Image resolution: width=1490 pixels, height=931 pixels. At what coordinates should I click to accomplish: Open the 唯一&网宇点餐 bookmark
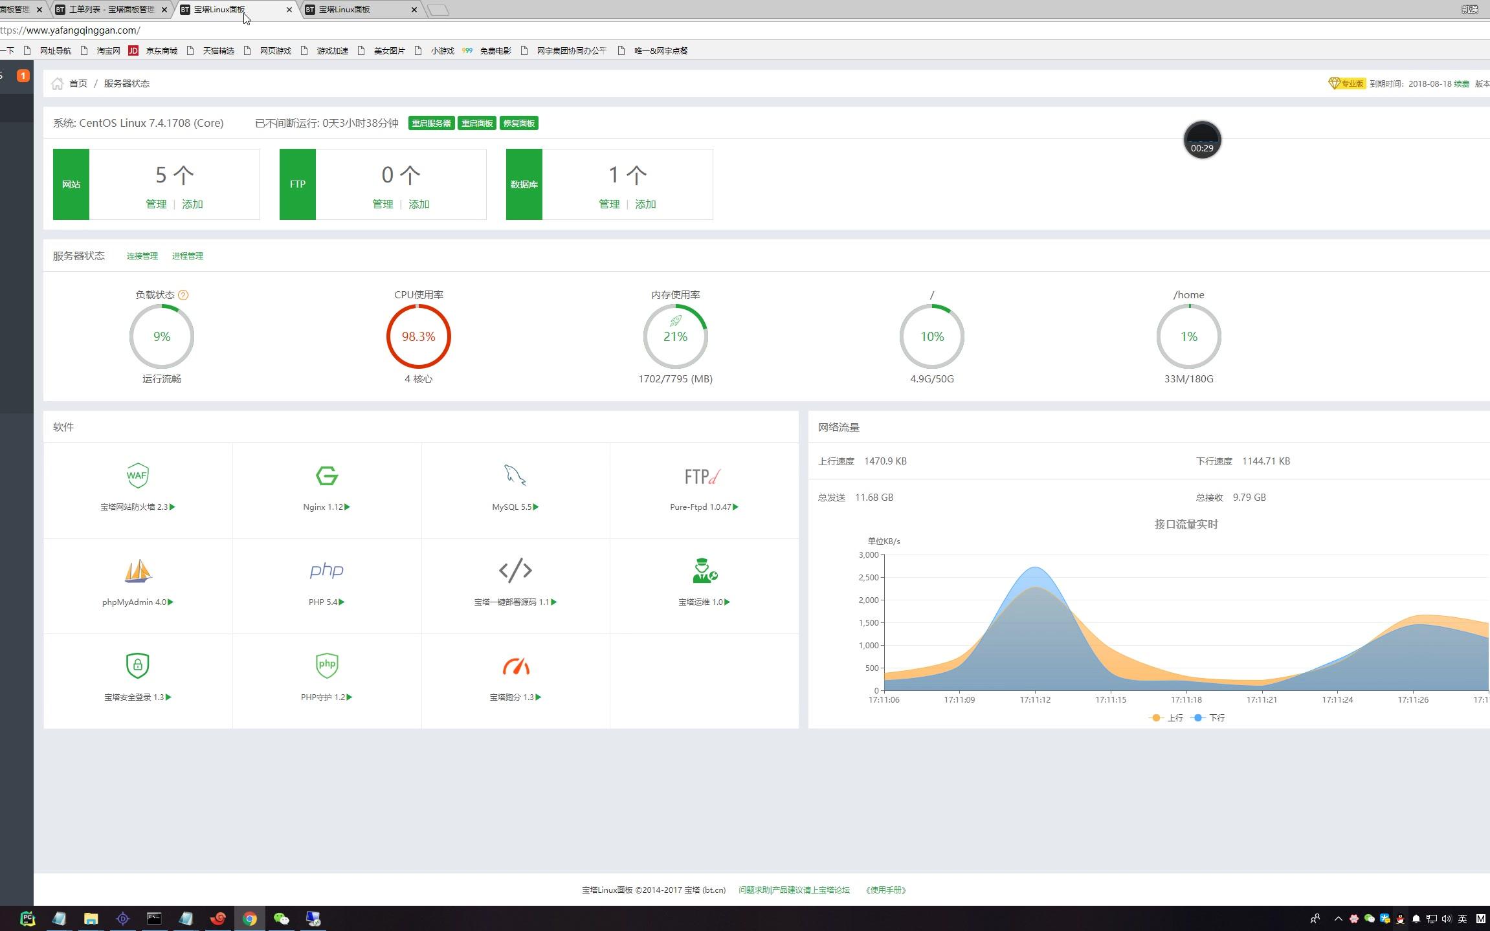point(652,50)
